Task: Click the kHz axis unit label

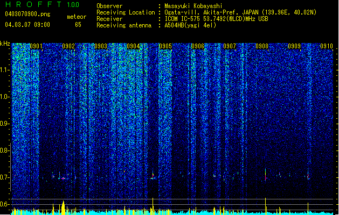Action: coord(5,44)
